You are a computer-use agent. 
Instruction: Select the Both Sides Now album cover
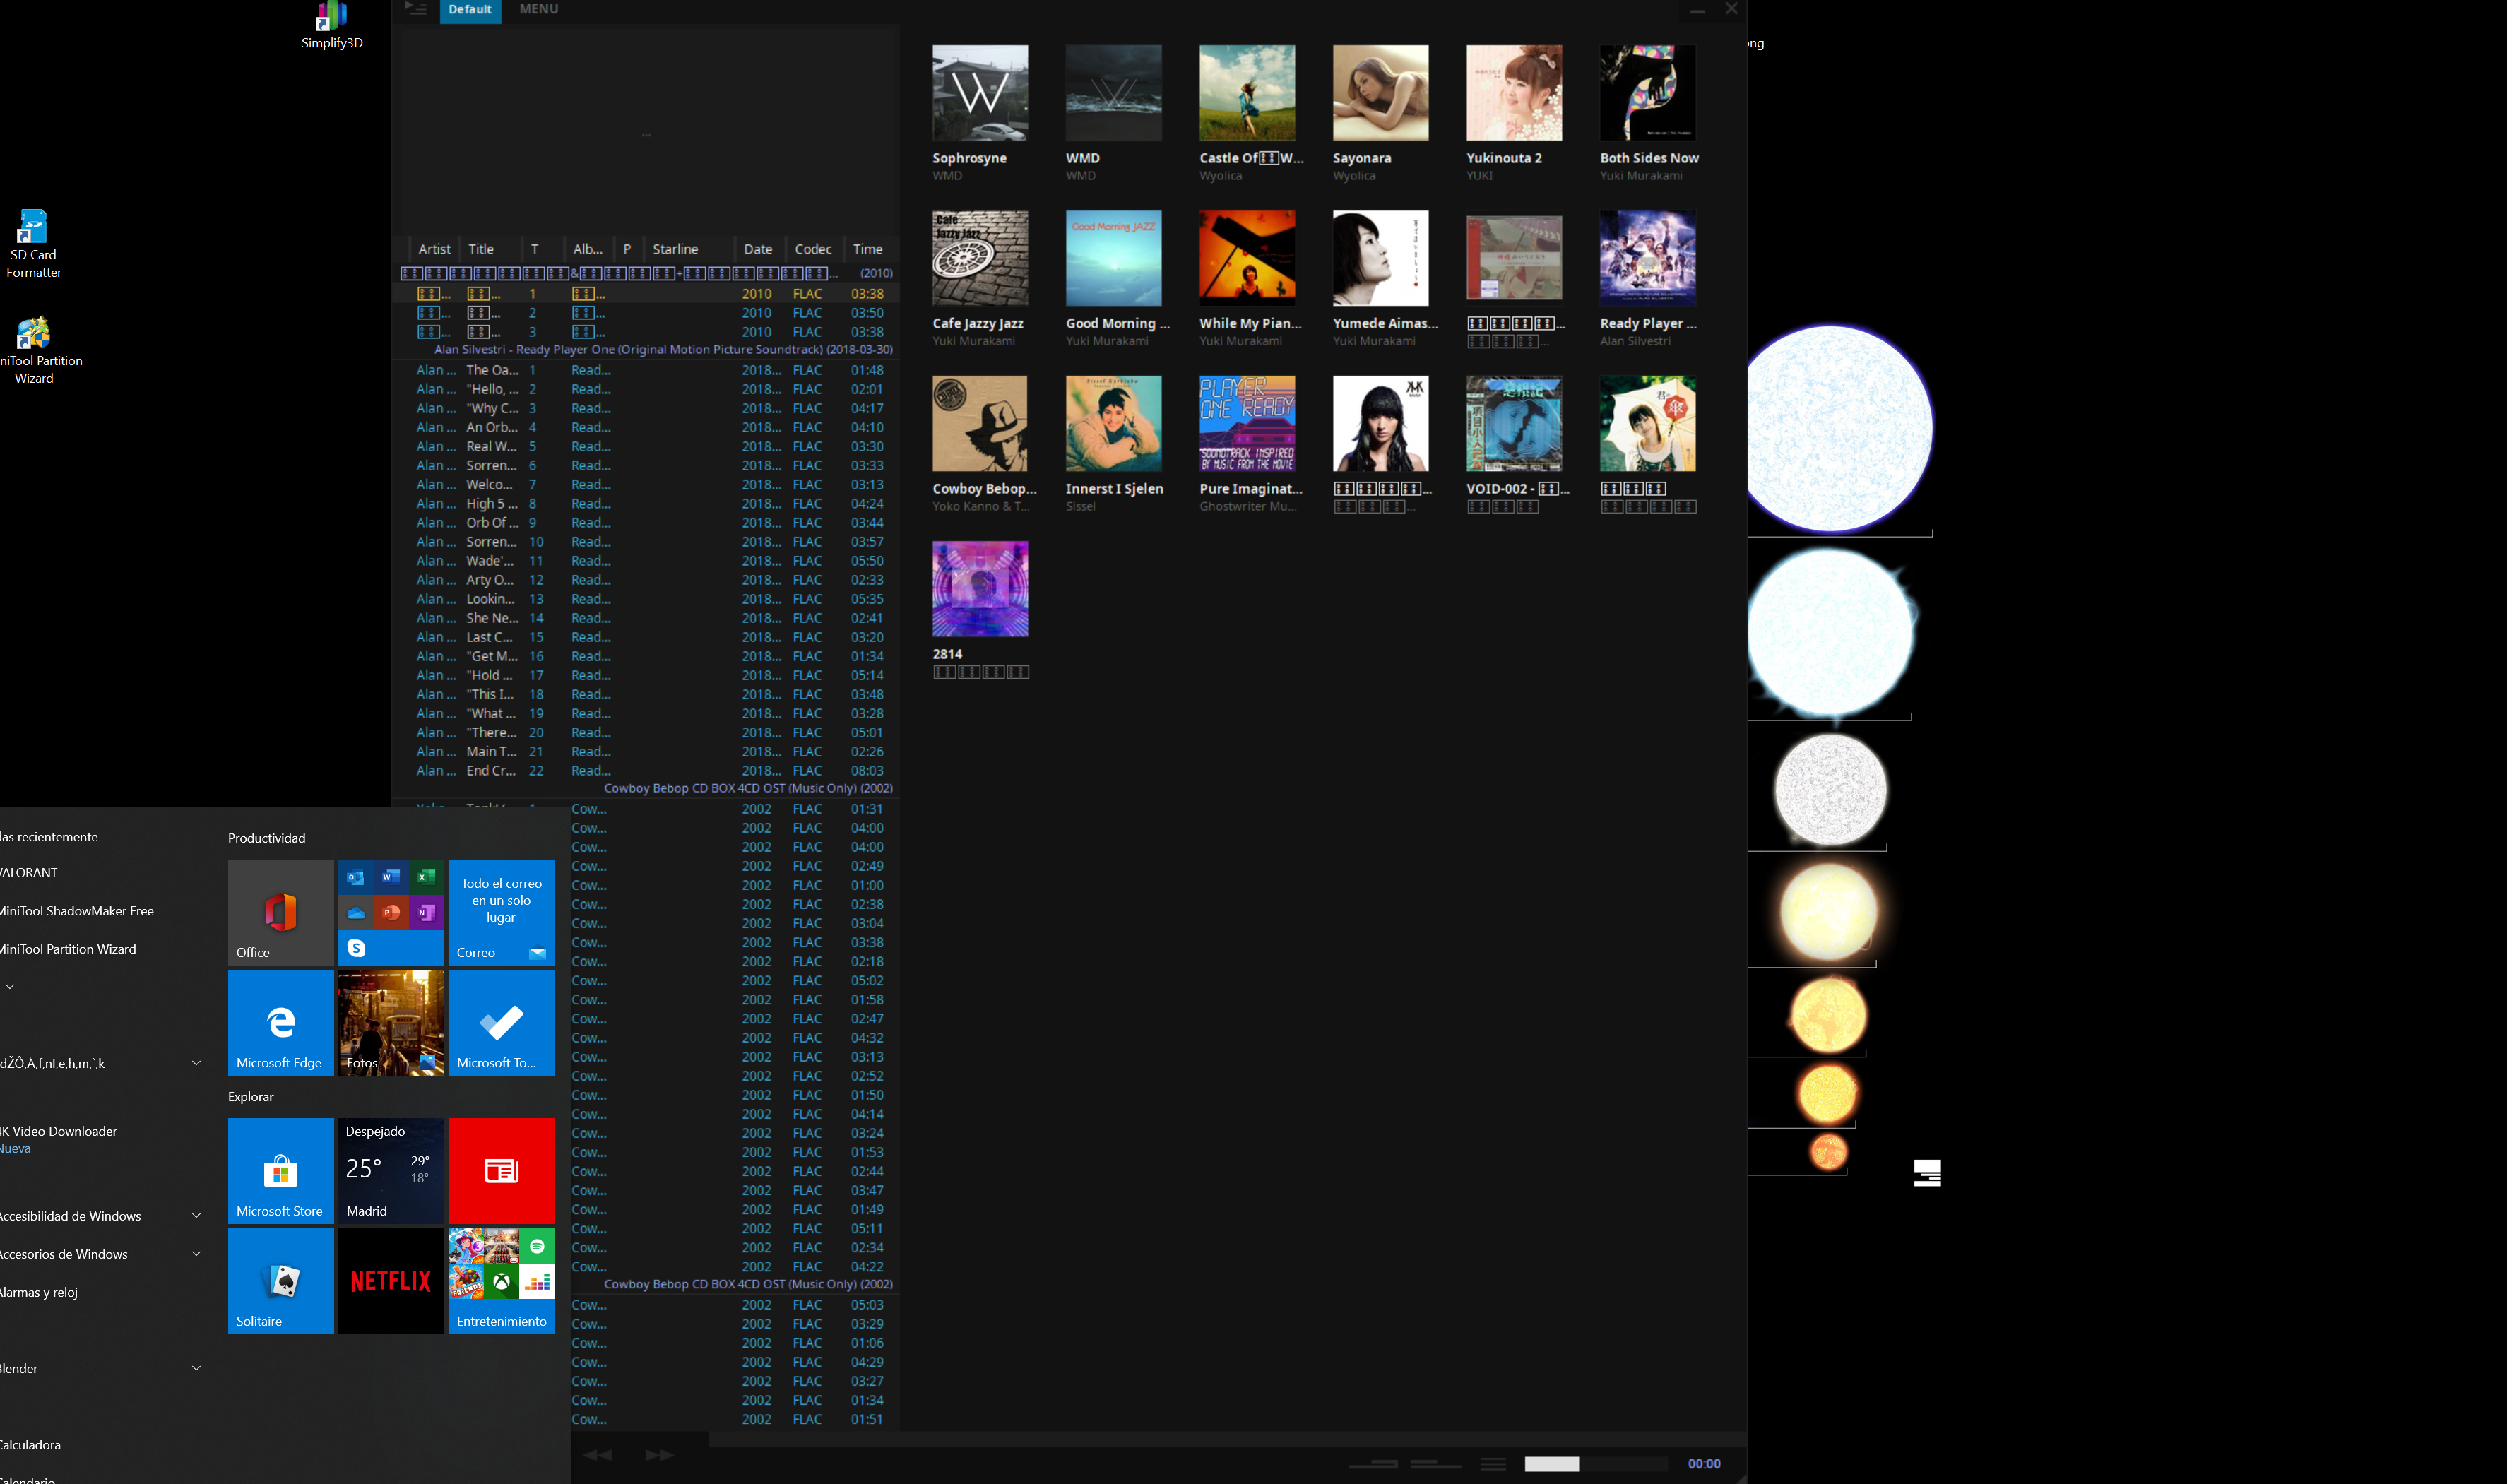(x=1648, y=92)
